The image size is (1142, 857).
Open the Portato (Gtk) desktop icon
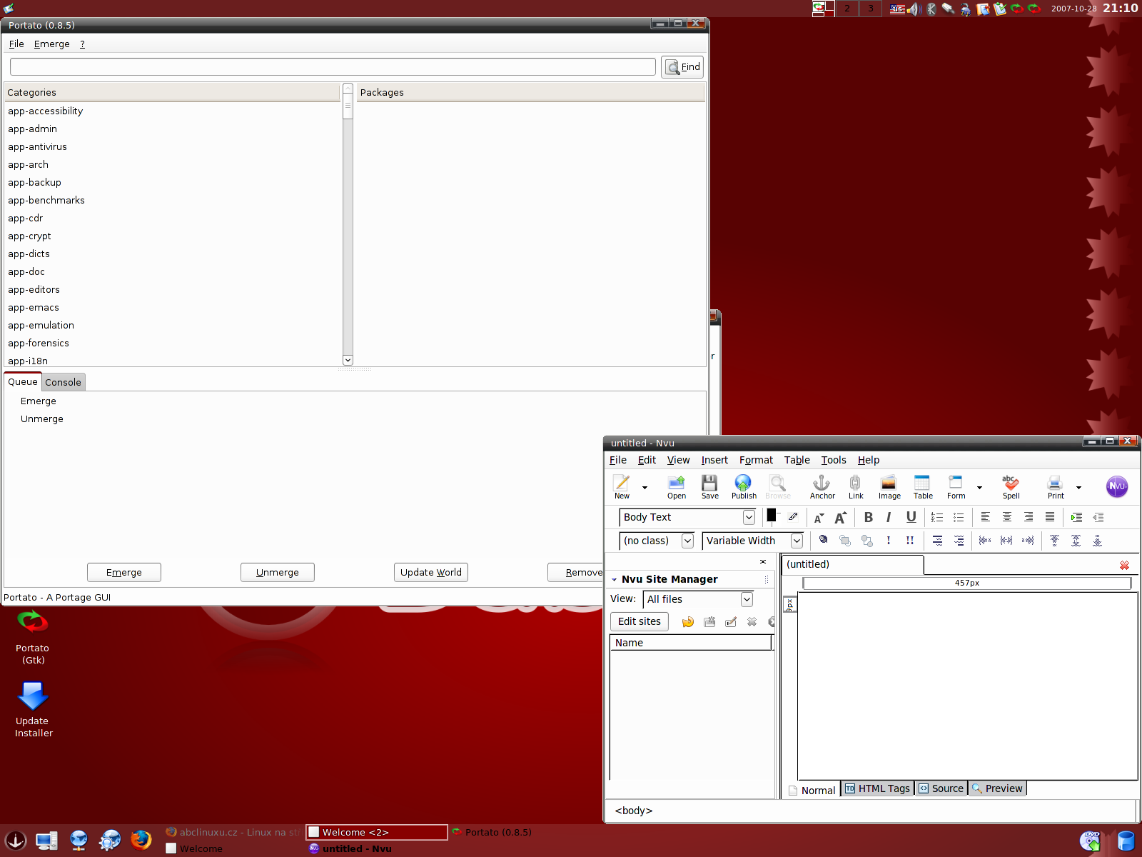click(33, 636)
